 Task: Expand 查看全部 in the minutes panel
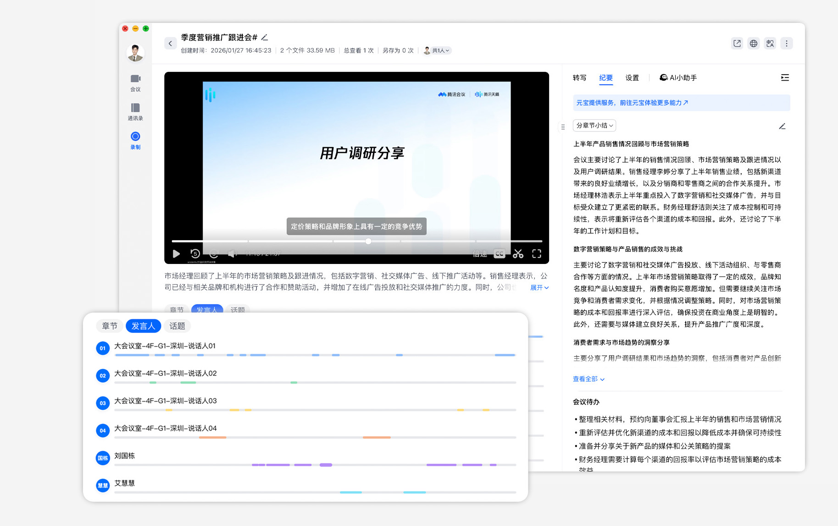588,379
